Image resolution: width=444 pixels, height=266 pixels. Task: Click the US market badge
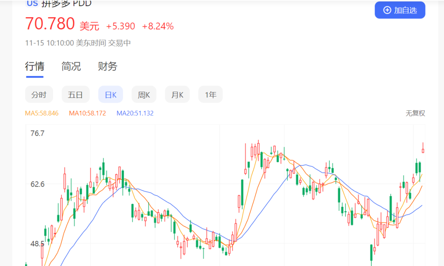tap(32, 3)
